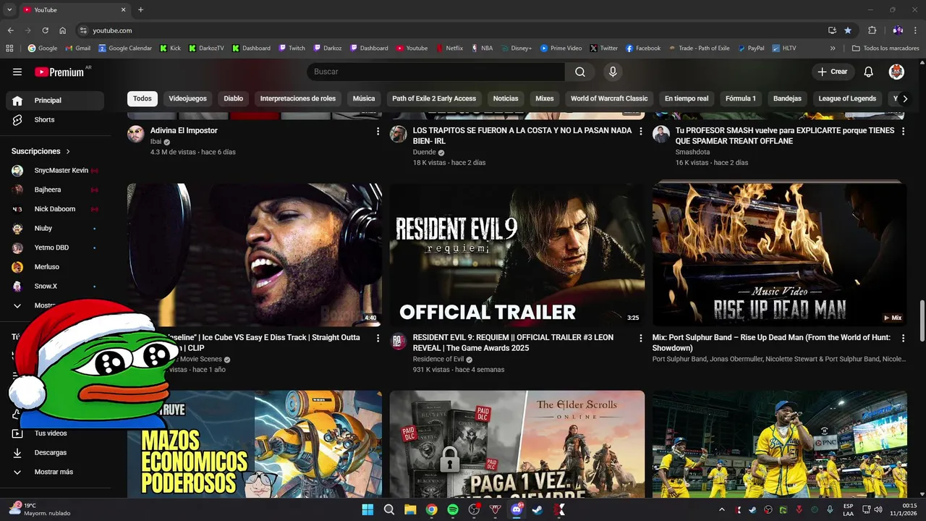The image size is (926, 521).
Task: Click the page vertical scrollbar thumb
Action: 922,321
